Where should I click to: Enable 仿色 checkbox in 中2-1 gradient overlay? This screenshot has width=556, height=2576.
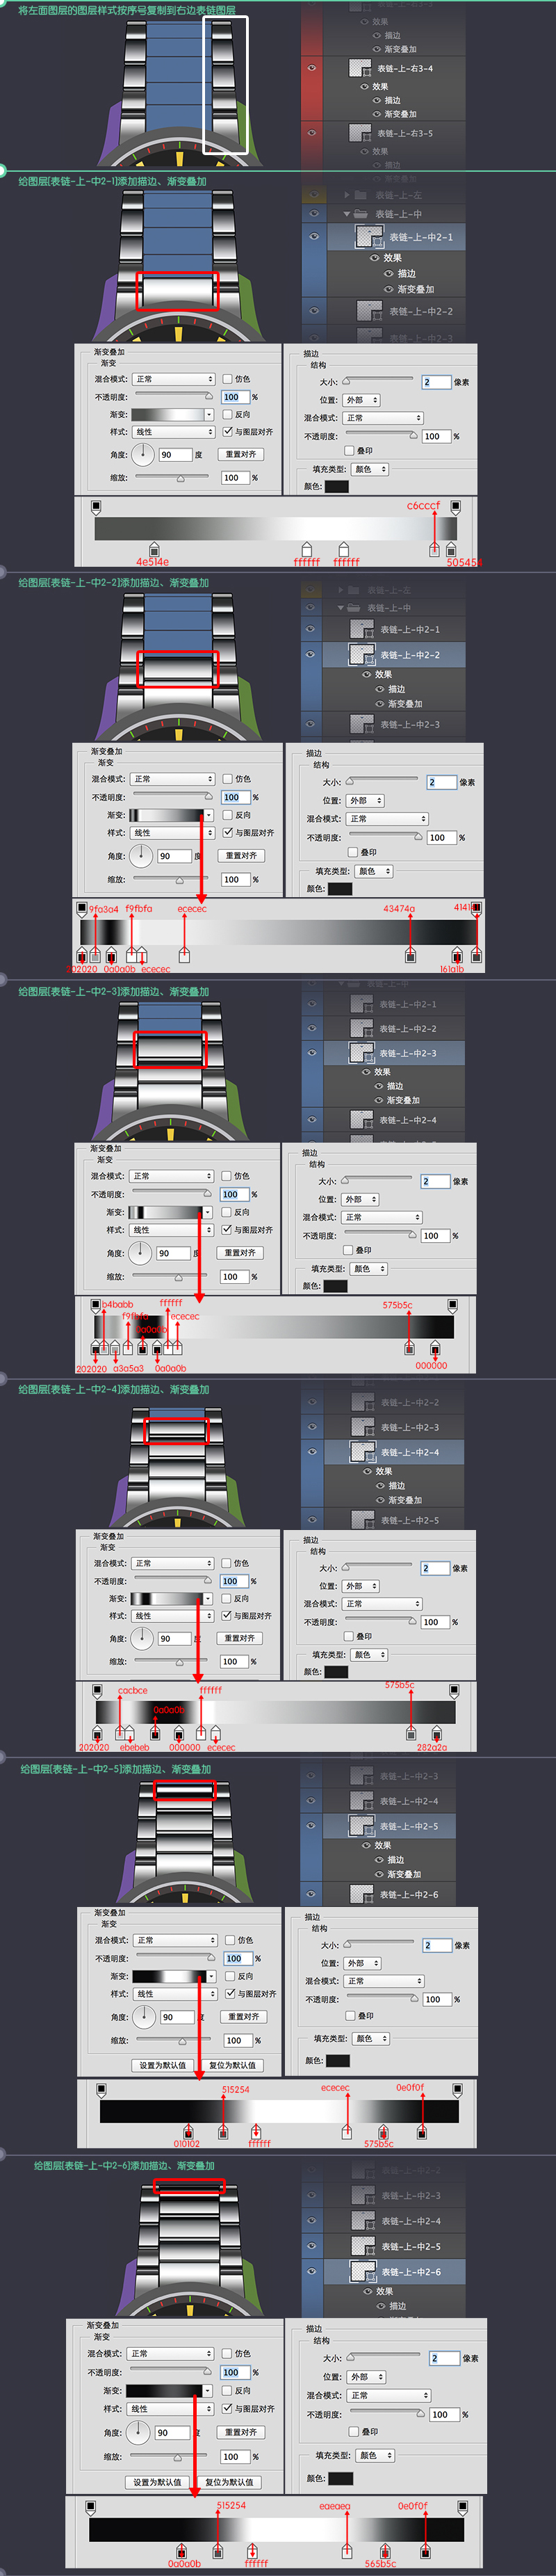coord(227,379)
